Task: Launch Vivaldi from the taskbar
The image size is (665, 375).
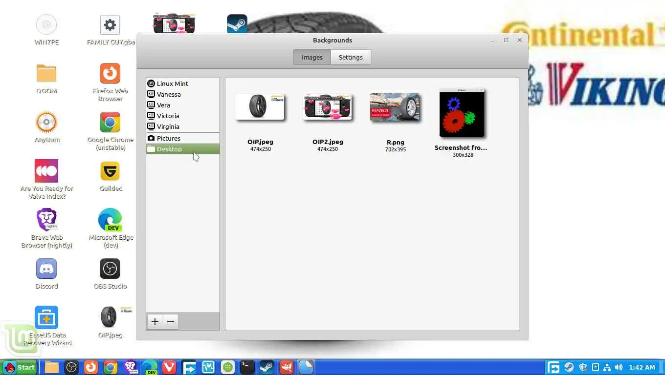Action: pos(169,367)
